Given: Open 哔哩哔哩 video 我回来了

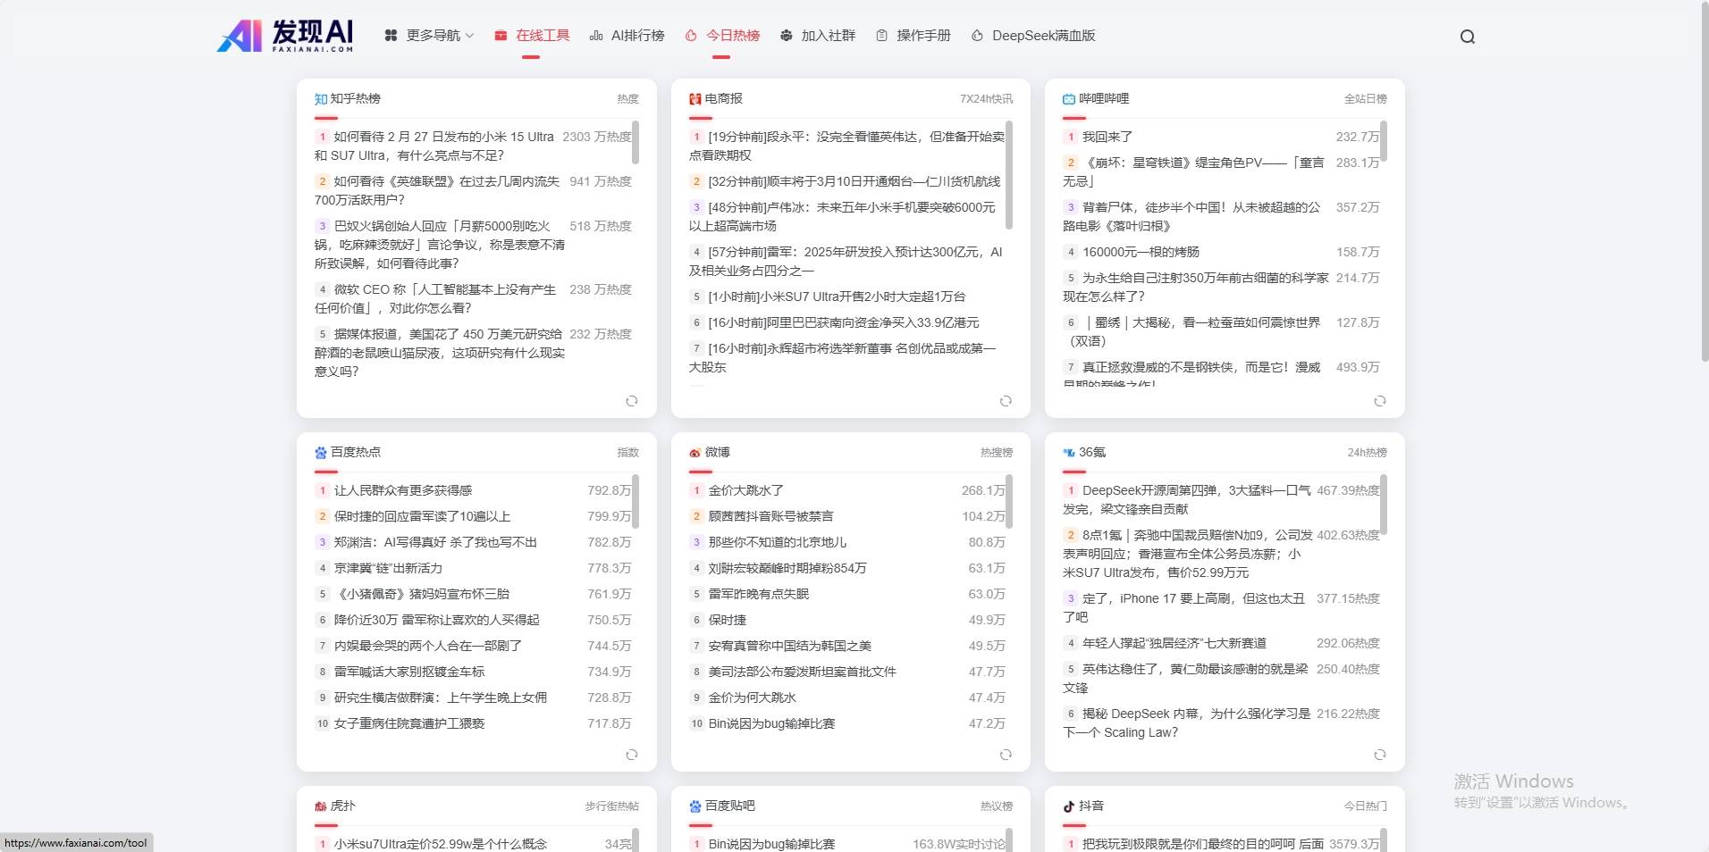Looking at the screenshot, I should (x=1107, y=137).
